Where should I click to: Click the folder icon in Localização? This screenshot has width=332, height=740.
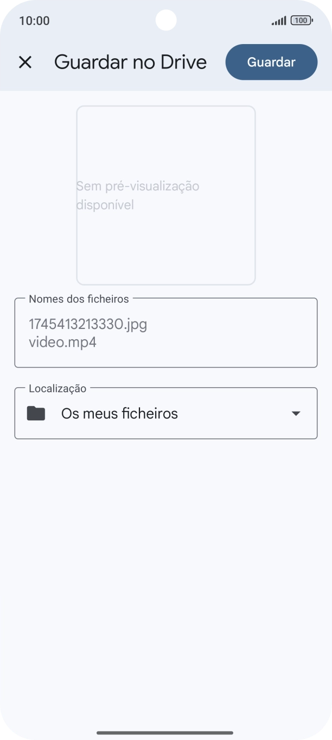[36, 414]
